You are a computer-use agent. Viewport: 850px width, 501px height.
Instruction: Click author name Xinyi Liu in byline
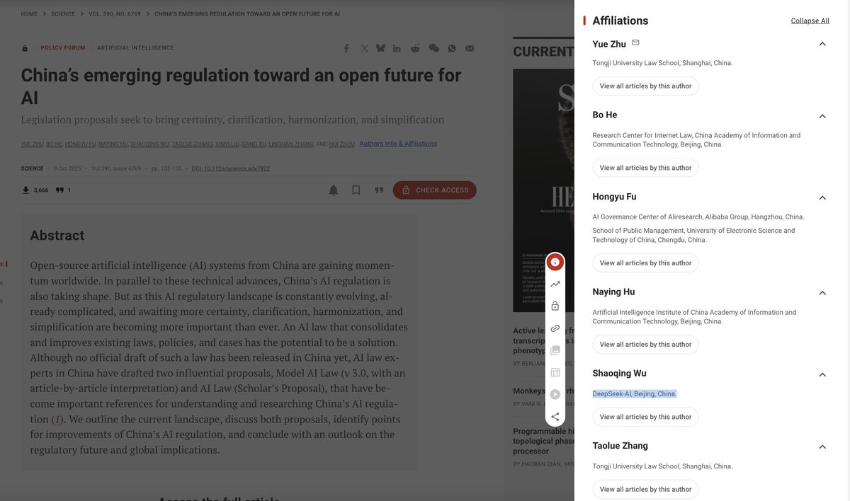(227, 144)
